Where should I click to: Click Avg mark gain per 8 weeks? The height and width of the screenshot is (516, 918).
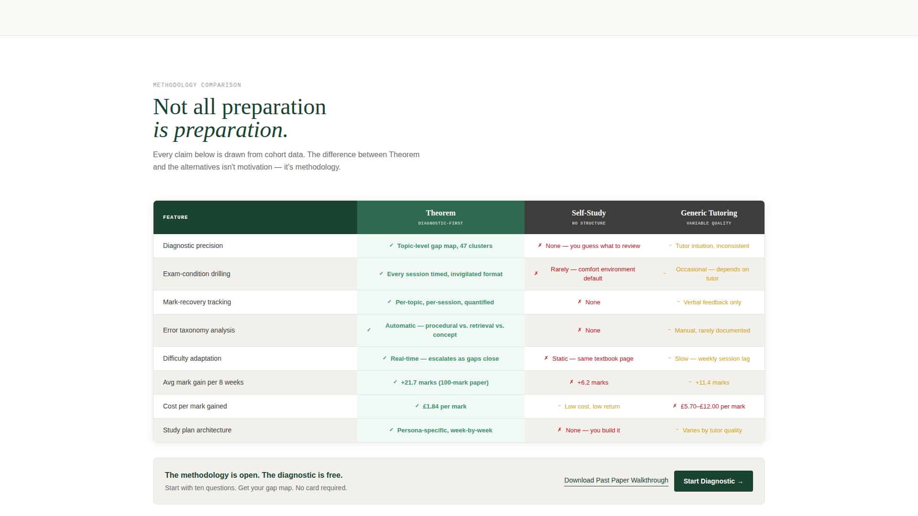click(x=203, y=382)
